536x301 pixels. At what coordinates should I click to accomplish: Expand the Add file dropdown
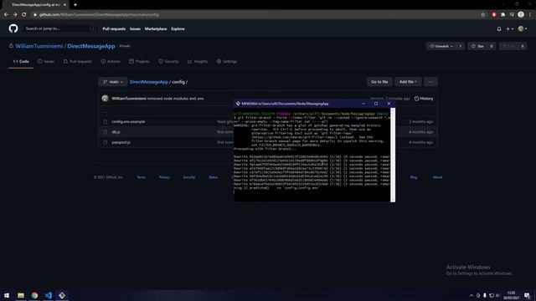408,82
